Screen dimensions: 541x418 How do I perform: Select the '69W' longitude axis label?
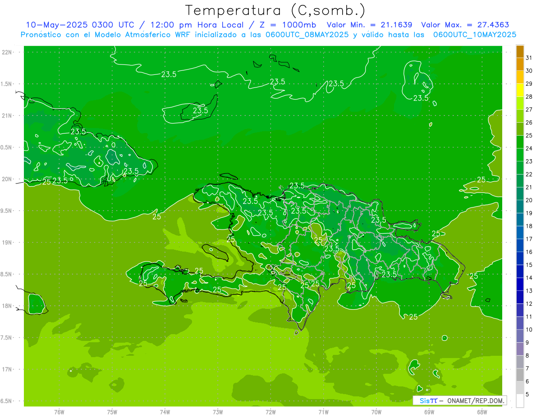pyautogui.click(x=429, y=412)
